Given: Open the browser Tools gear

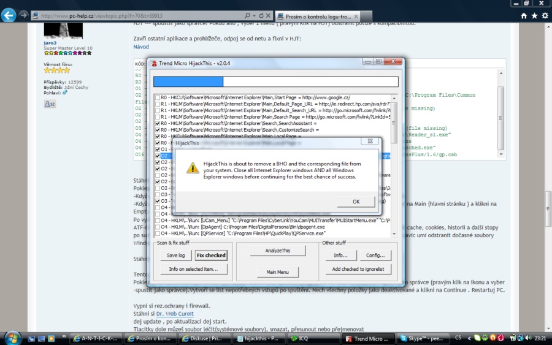Looking at the screenshot, I should (545, 15).
